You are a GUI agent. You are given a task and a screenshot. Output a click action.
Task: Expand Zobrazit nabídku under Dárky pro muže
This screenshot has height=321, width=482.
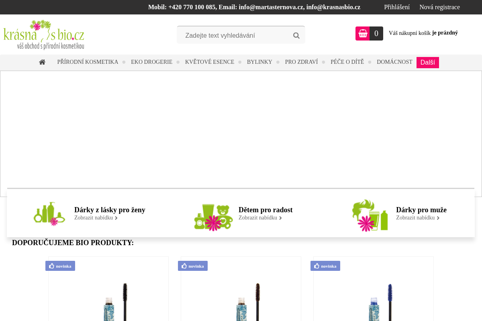coord(418,218)
